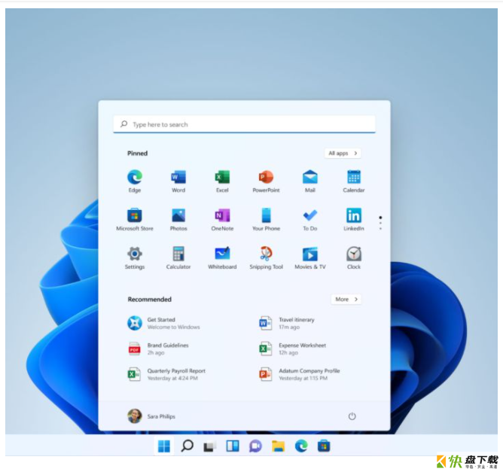Open File Explorer on the taskbar
The height and width of the screenshot is (475, 503).
(278, 446)
